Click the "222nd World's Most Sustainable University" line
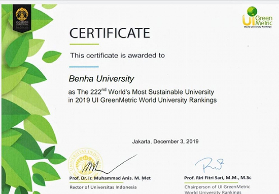Screen dimensions: 279x194 141,92
